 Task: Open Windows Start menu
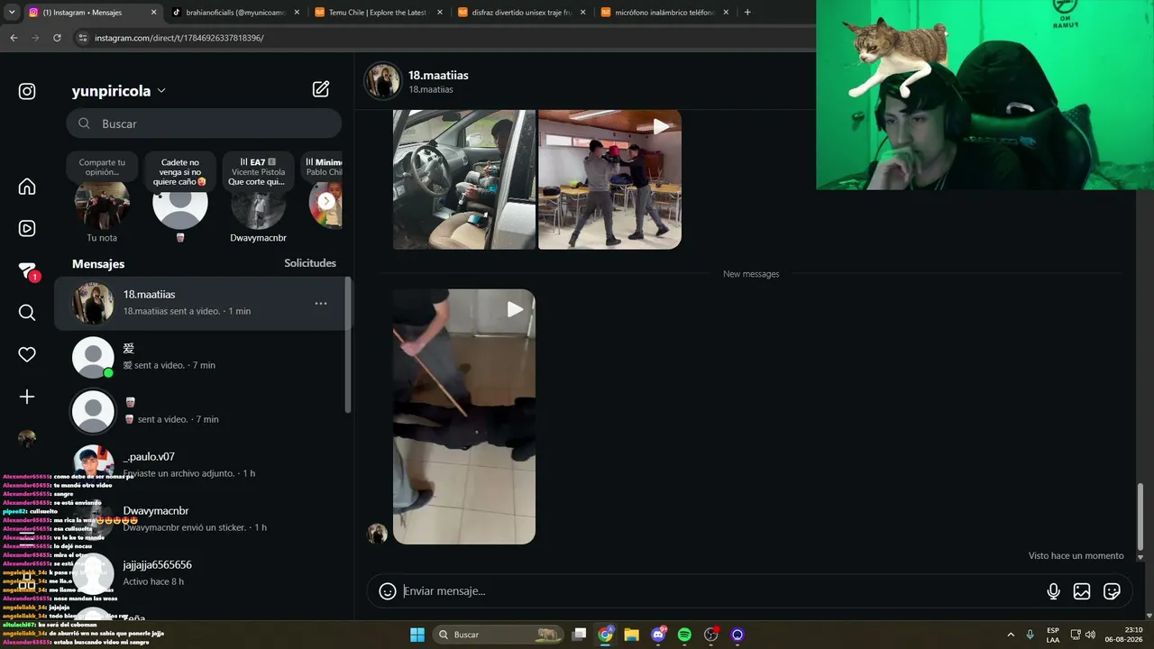[x=417, y=635]
